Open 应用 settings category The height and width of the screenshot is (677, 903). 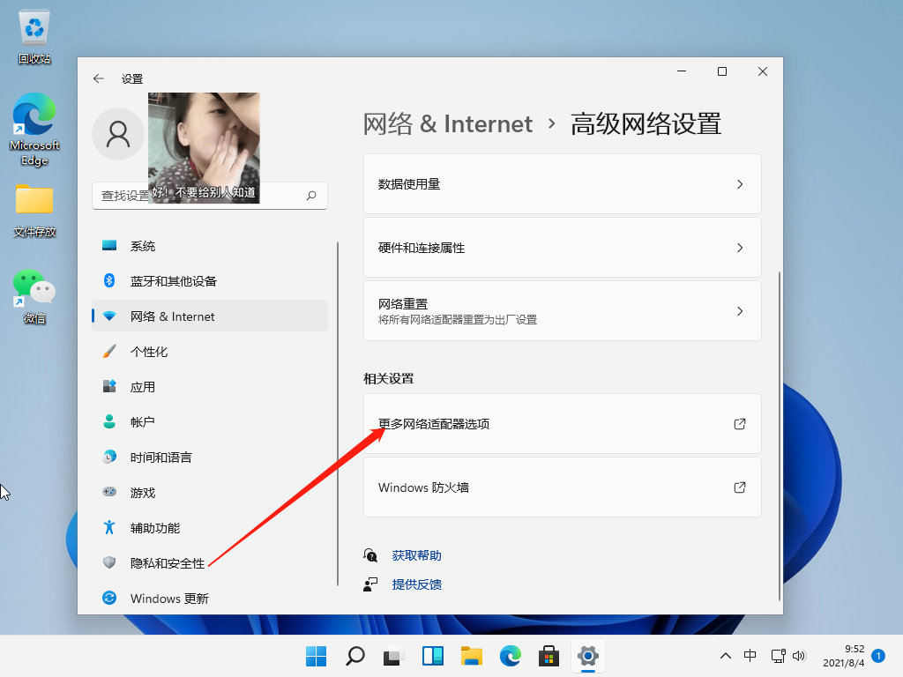pyautogui.click(x=142, y=387)
